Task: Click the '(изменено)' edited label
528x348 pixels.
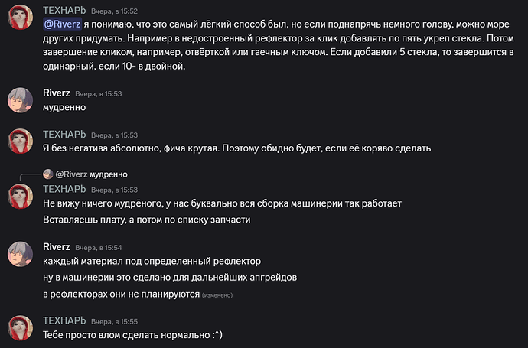Action: click(x=217, y=295)
